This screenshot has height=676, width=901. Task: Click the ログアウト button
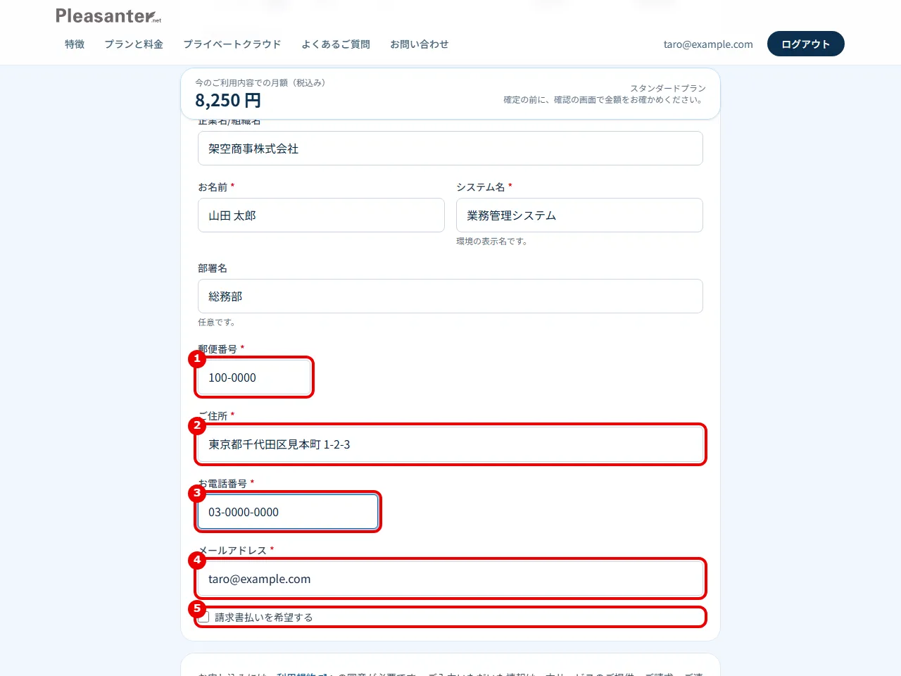click(806, 44)
